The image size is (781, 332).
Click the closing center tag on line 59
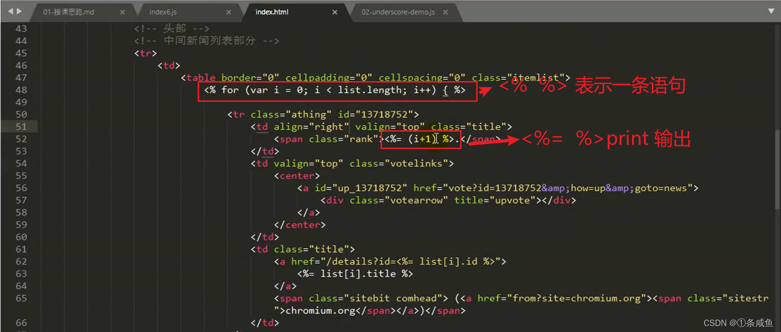[300, 225]
